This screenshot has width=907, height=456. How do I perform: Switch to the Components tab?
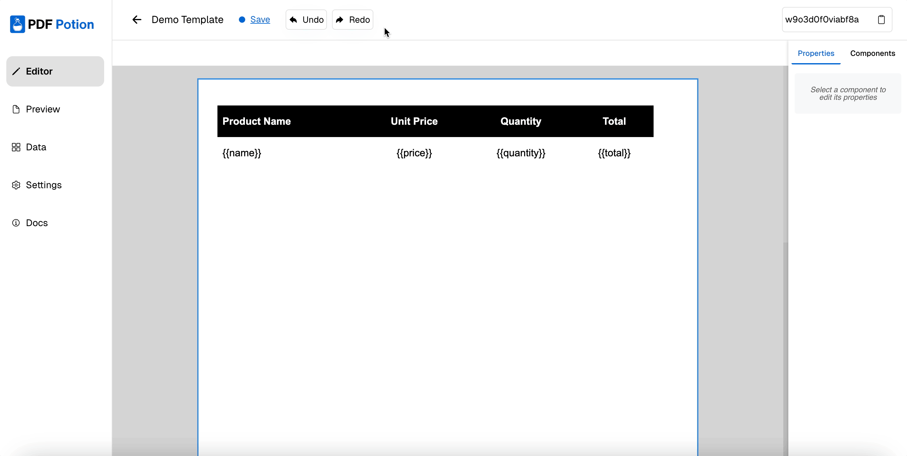[872, 53]
